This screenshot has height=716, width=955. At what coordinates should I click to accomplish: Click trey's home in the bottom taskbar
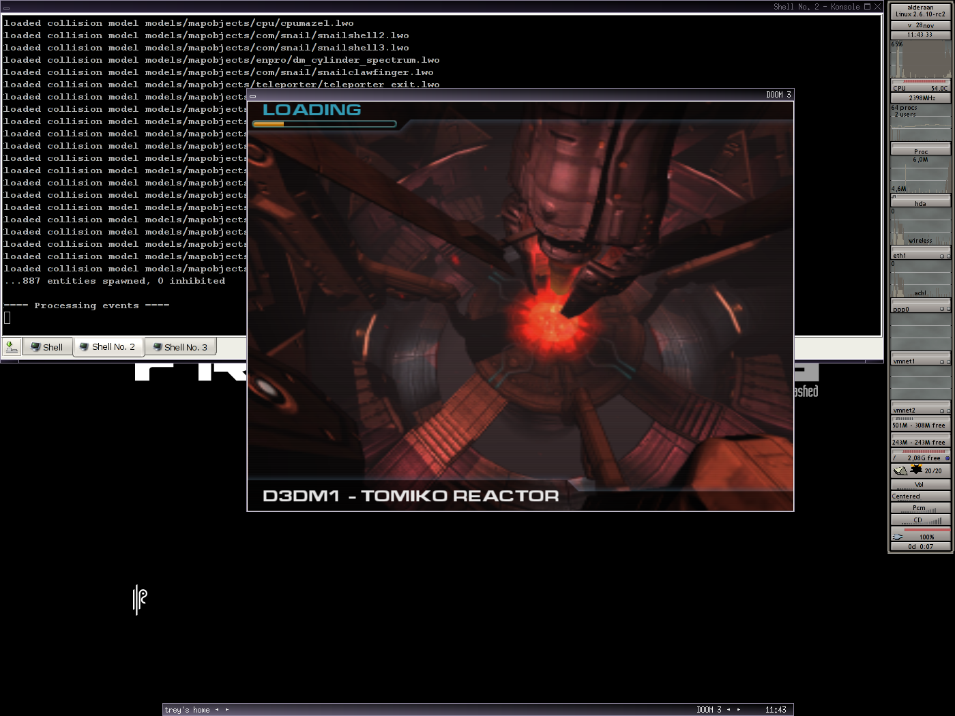(x=187, y=710)
